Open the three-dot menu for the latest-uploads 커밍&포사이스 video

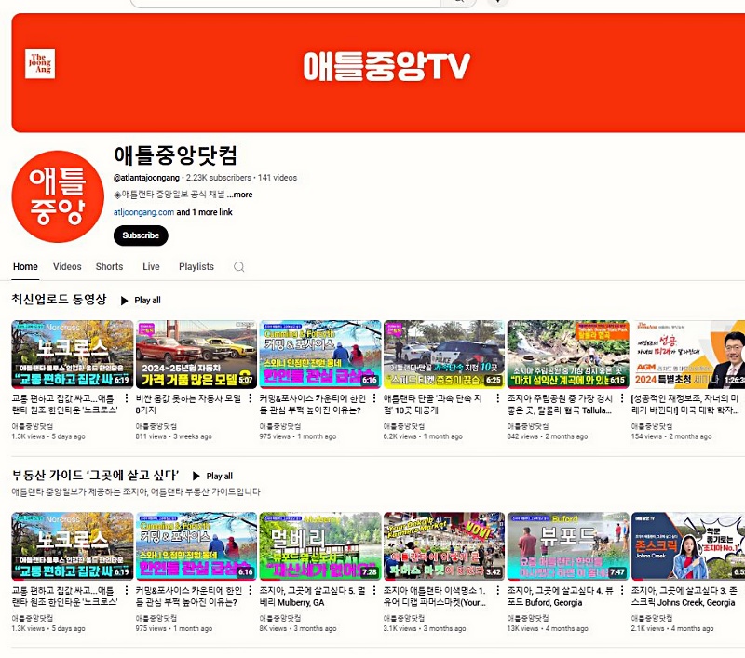[374, 398]
